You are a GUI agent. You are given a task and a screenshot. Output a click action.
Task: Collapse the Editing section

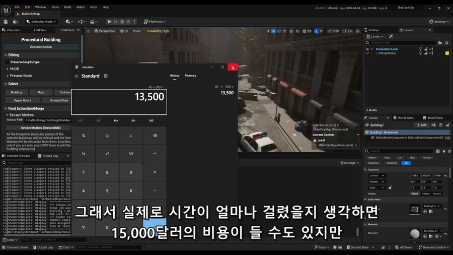(x=6, y=55)
